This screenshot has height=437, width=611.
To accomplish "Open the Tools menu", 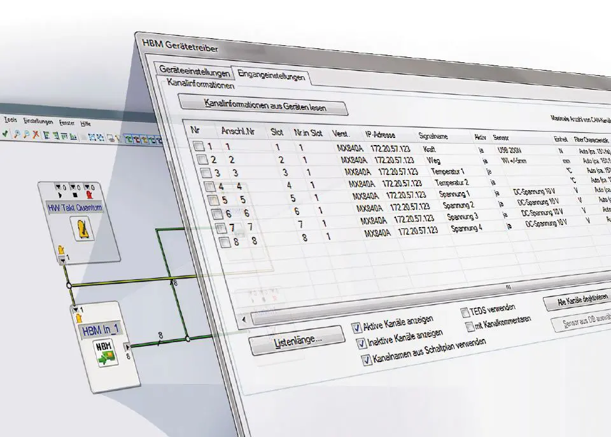I will [x=11, y=120].
